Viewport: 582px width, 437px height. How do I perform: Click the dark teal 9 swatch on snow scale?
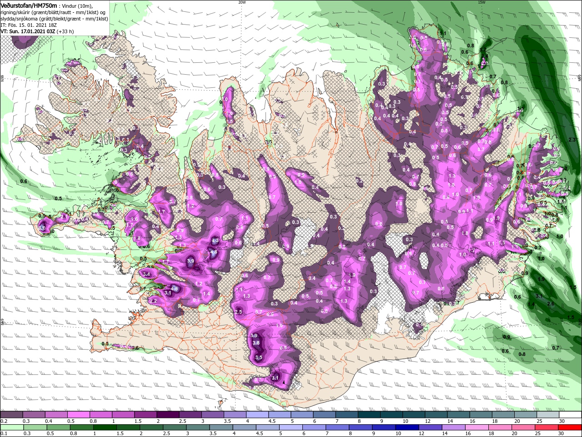pos(391,415)
